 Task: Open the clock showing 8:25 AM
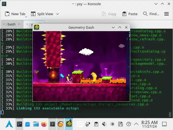coord(149,124)
